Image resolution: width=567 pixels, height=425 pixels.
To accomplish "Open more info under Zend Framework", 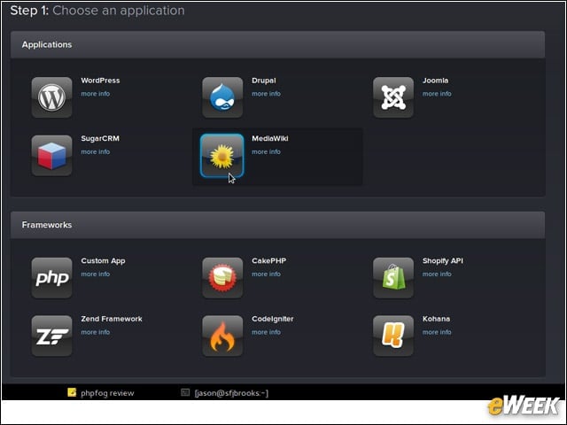I will pyautogui.click(x=96, y=332).
